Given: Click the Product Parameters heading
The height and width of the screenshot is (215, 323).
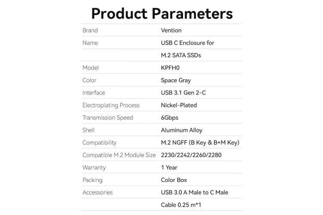Looking at the screenshot, I should [x=162, y=14].
